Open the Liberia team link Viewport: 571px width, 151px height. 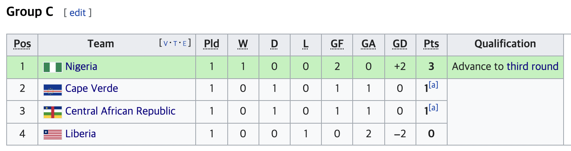click(x=80, y=134)
